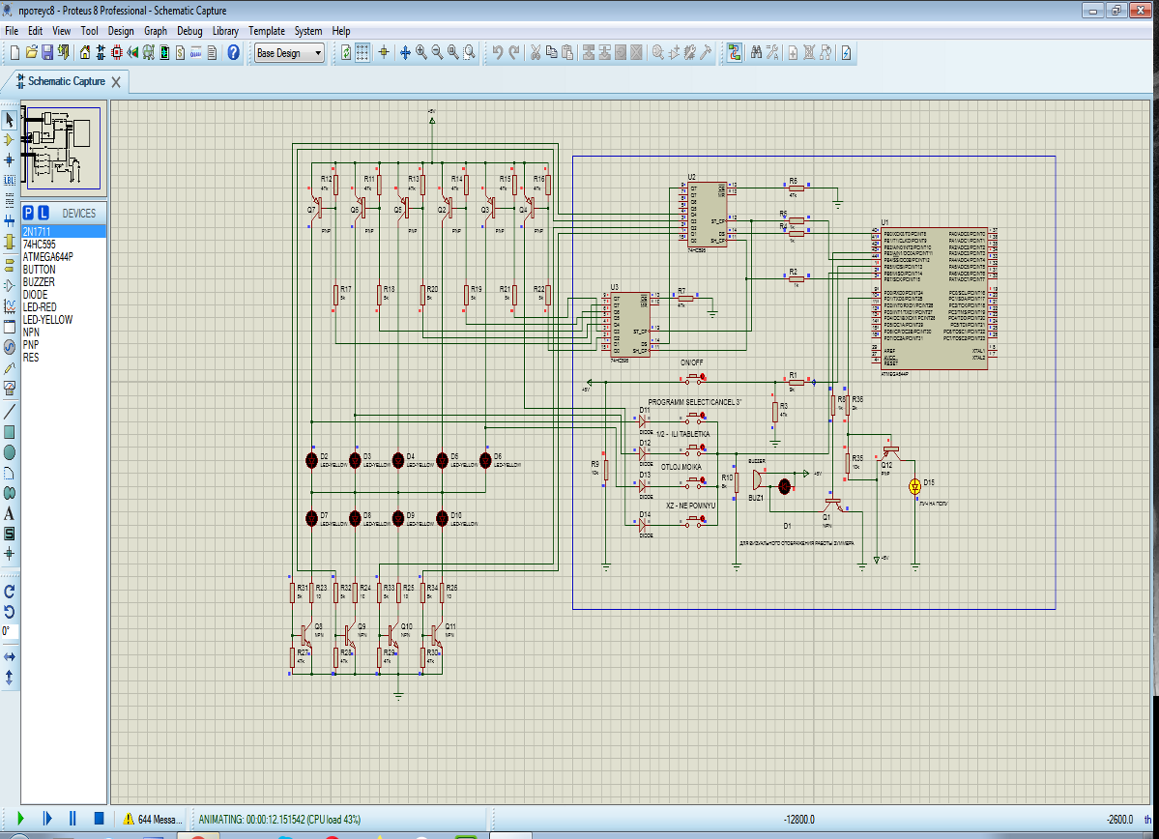This screenshot has width=1159, height=839.
Task: Toggle the grid display button
Action: (362, 53)
